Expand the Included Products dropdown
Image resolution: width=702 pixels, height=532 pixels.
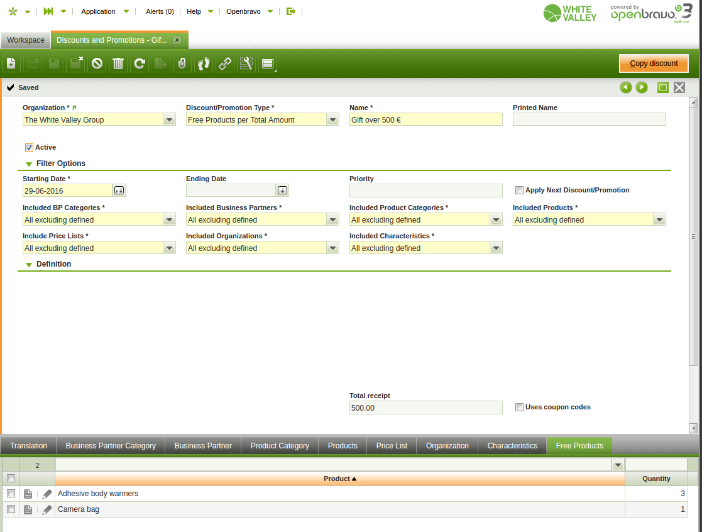click(x=659, y=220)
